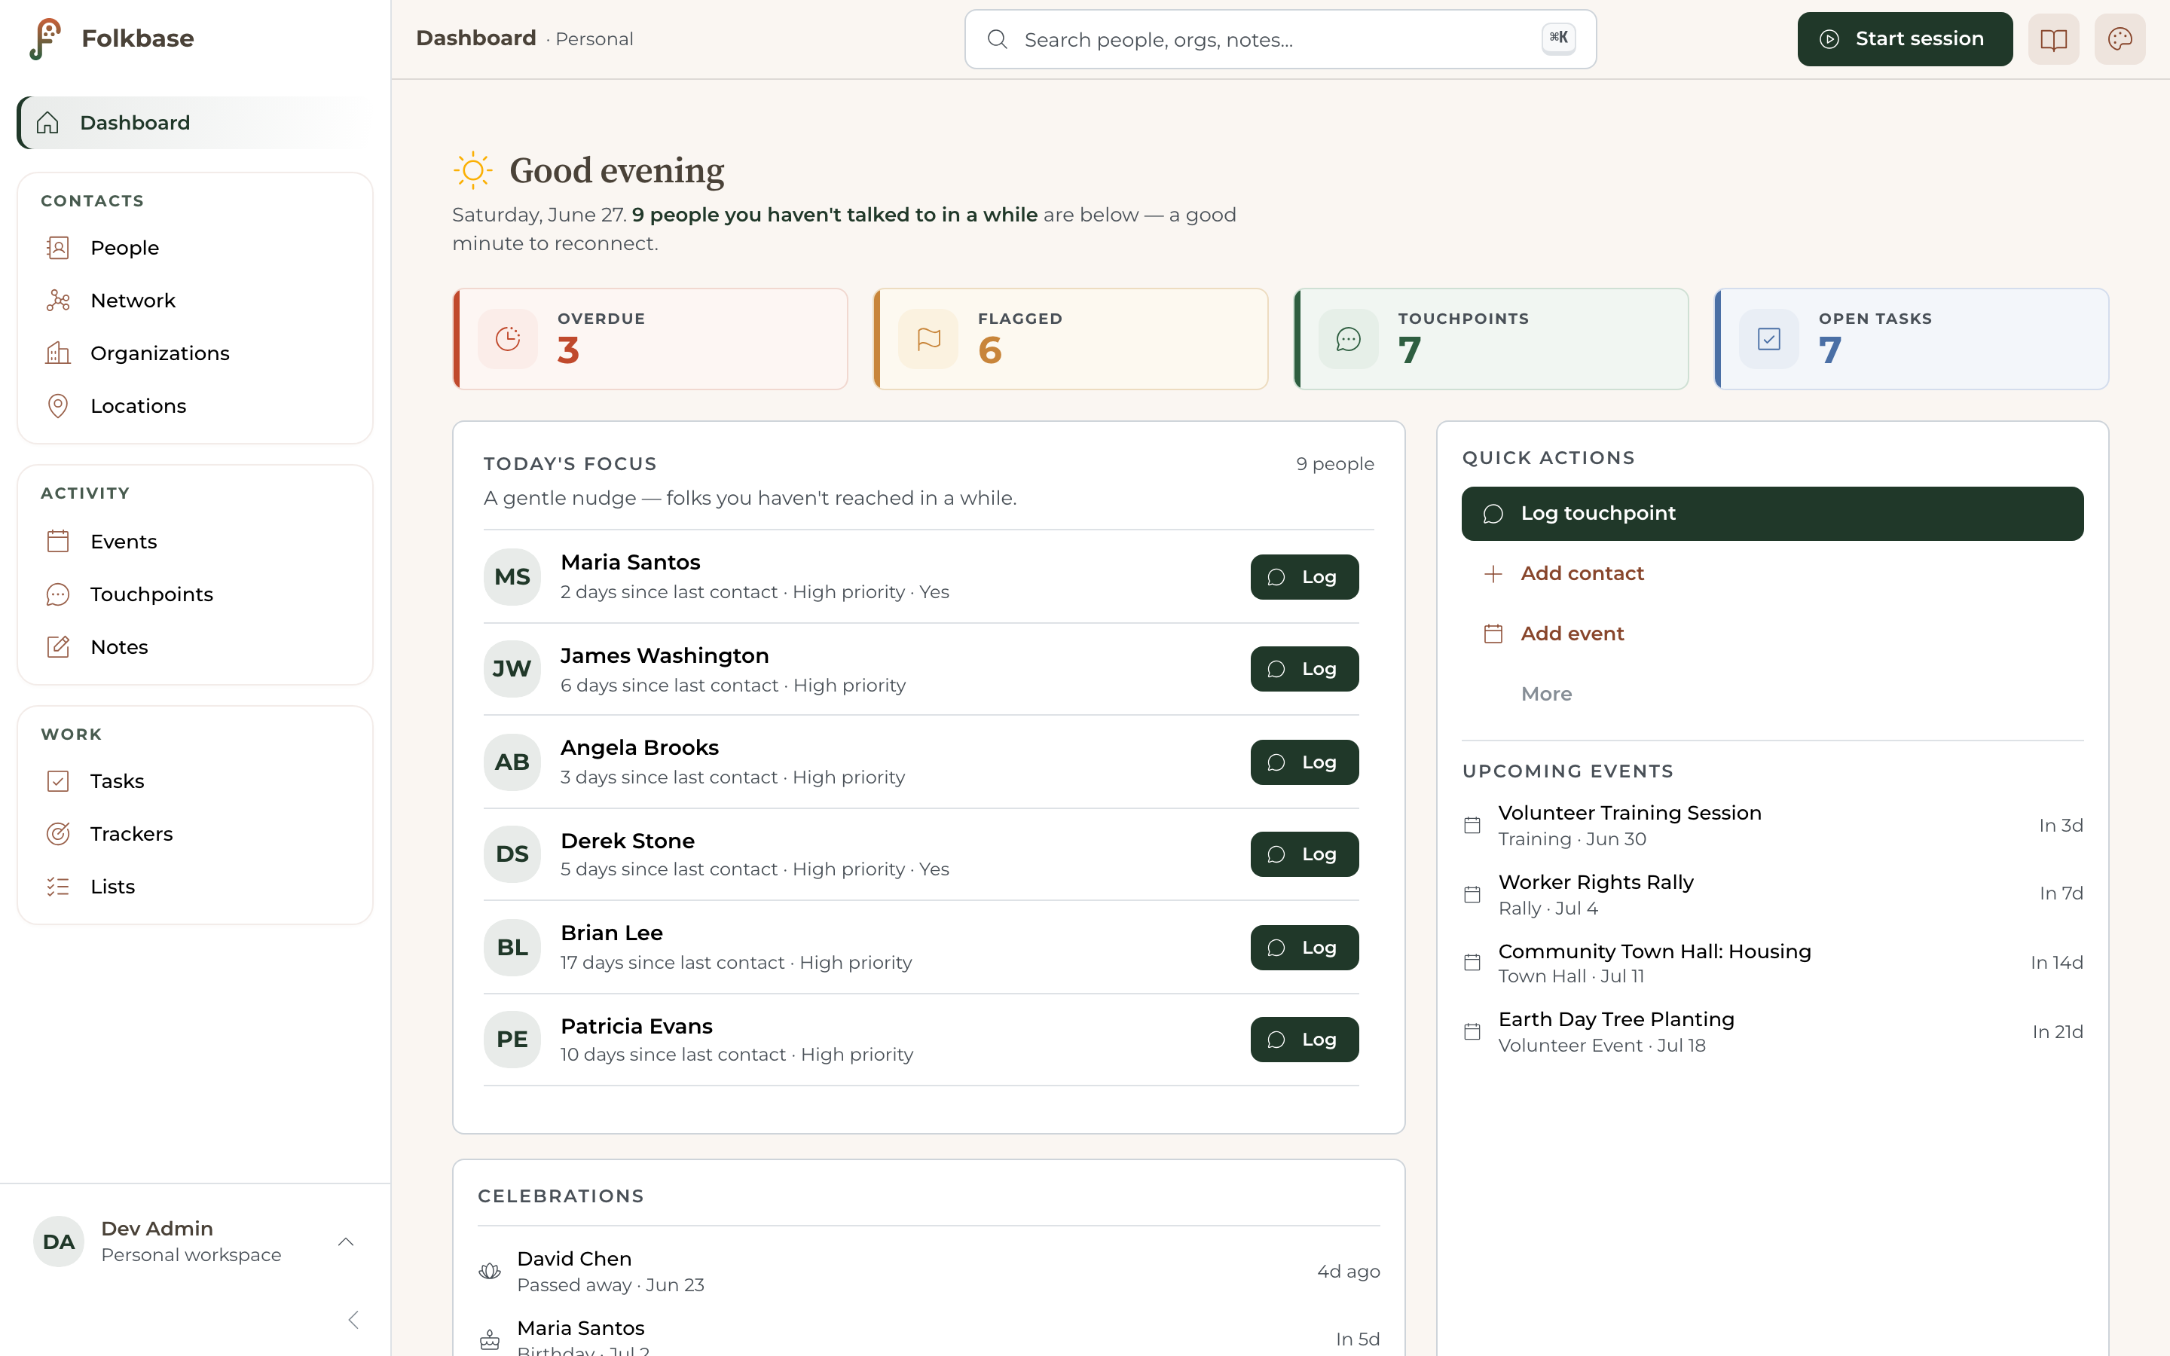Open the palette theme icon
This screenshot has width=2170, height=1356.
coord(2120,38)
